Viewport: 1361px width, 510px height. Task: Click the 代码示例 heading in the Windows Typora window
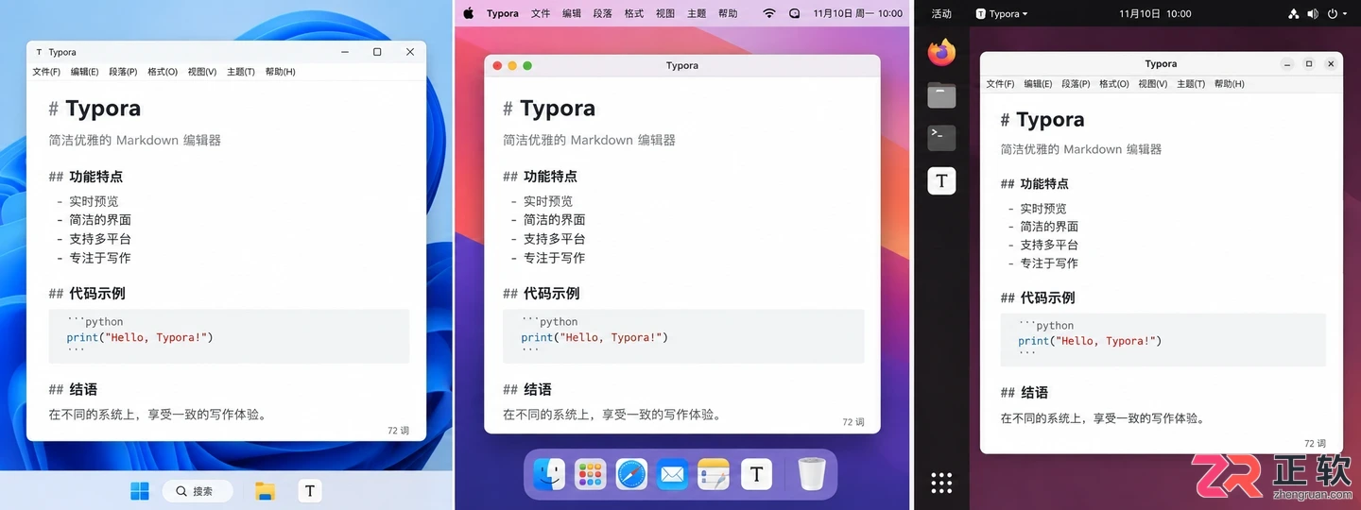click(x=97, y=294)
